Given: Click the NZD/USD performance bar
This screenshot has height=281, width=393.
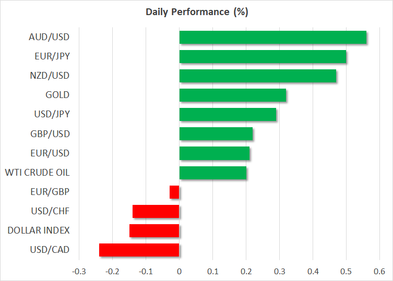Looking at the screenshot, I should point(257,76).
